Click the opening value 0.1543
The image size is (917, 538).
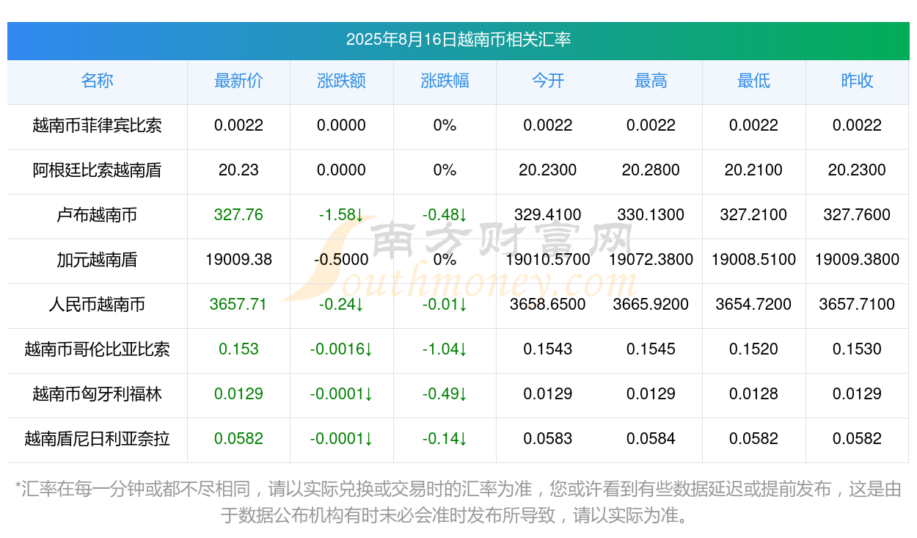pos(548,349)
